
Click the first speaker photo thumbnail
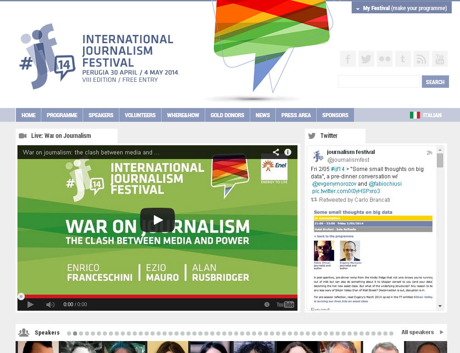coord(37,347)
